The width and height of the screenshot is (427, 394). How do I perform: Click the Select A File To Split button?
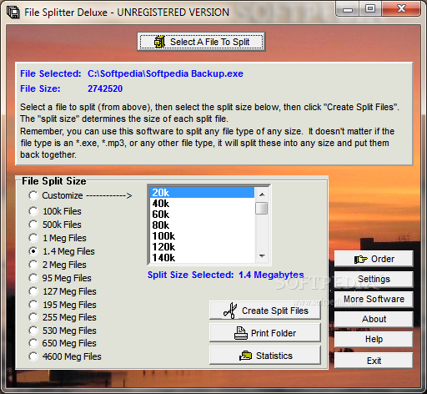201,42
